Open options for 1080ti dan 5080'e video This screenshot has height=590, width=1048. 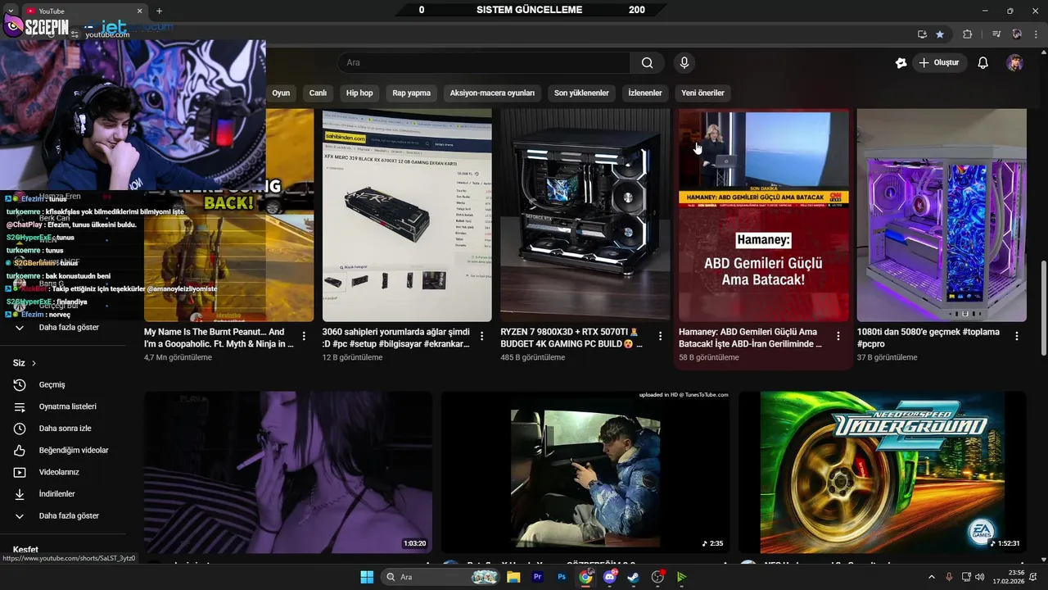pos(1017,336)
